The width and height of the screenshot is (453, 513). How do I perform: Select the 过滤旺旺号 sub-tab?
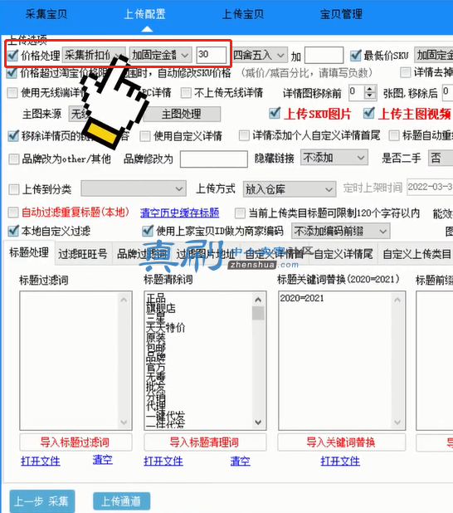pos(83,254)
